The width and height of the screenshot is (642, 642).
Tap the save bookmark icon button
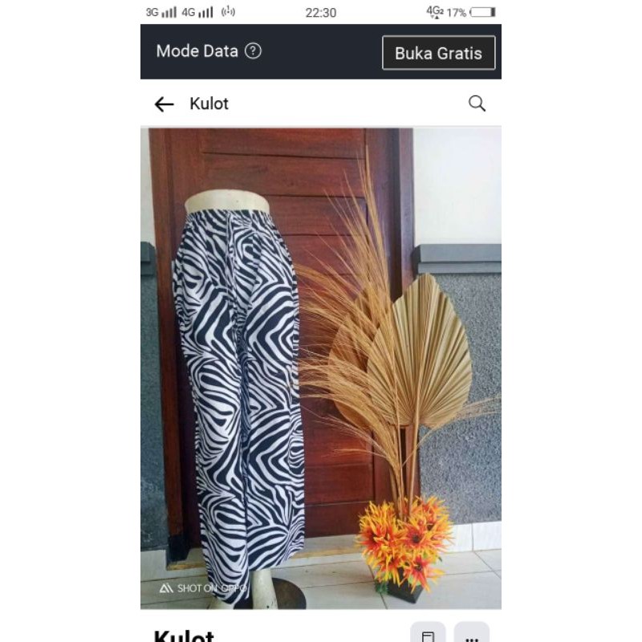point(428,633)
